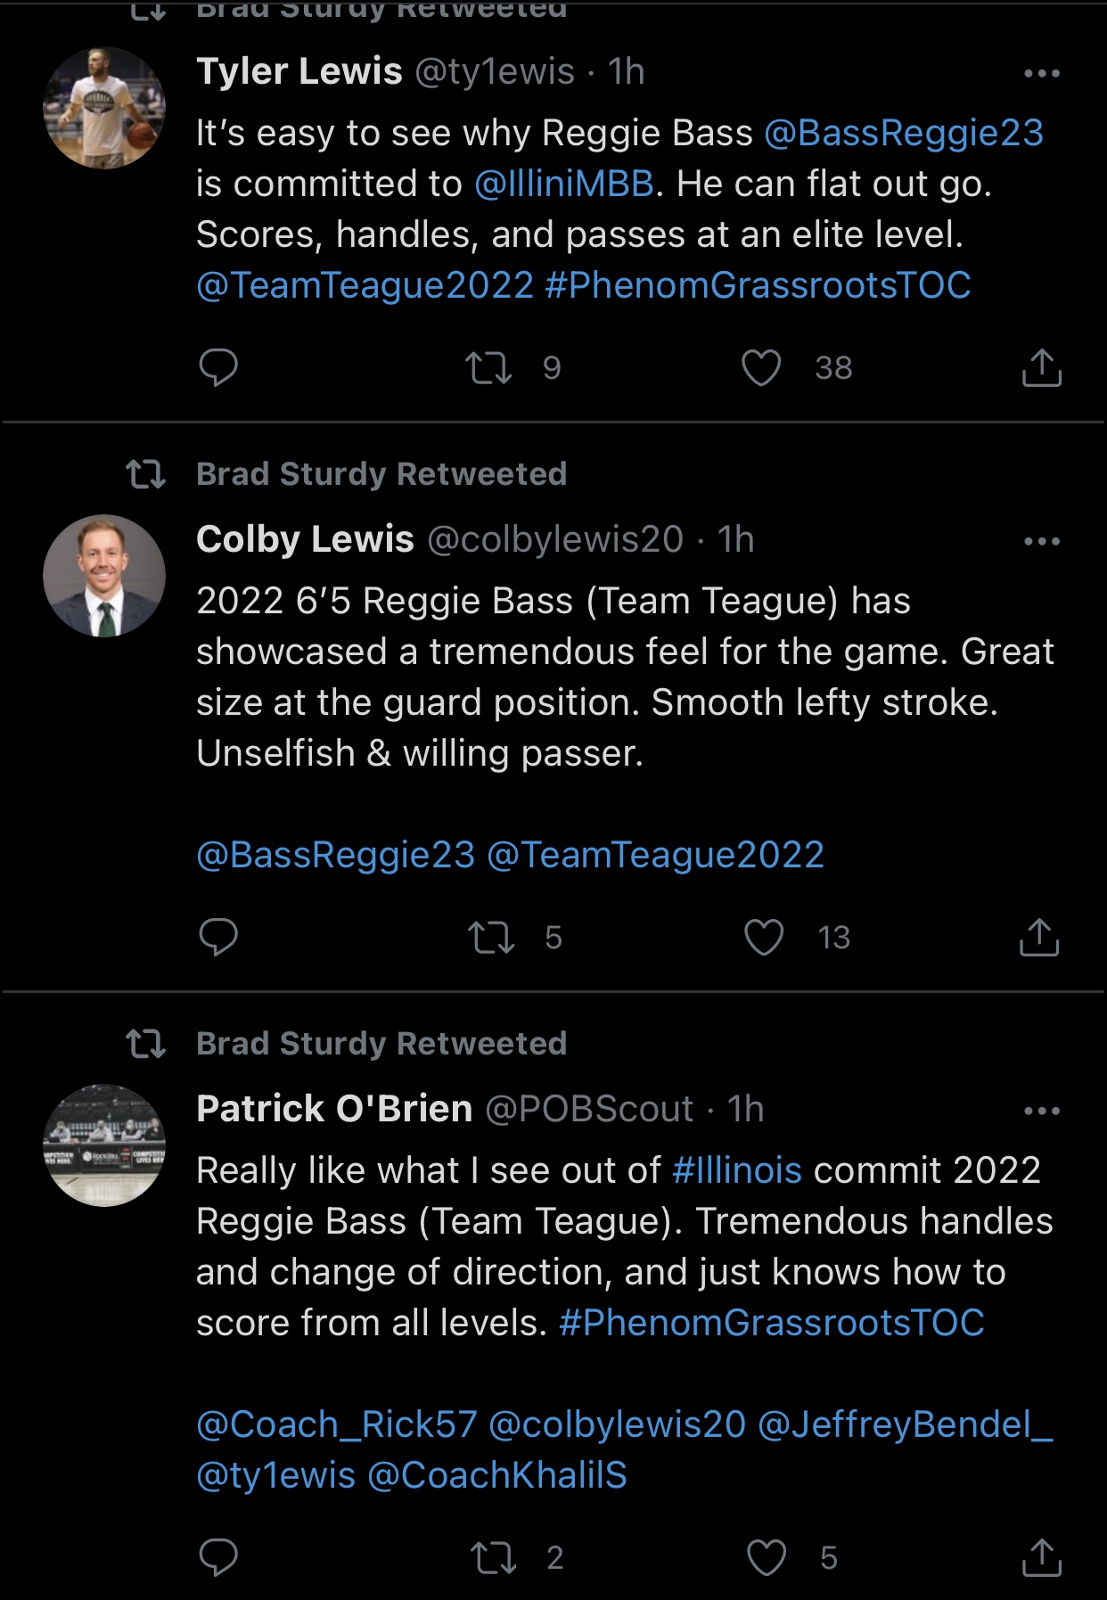1107x1600 pixels.
Task: Open more options on Patrick O'Brien's tweet
Action: [x=1041, y=1111]
